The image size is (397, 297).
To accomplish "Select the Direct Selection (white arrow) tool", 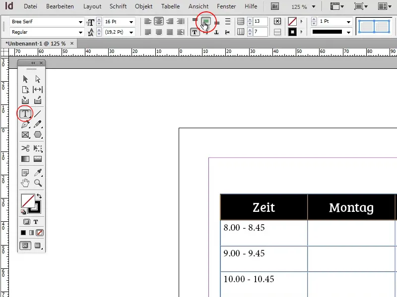I will pyautogui.click(x=38, y=79).
